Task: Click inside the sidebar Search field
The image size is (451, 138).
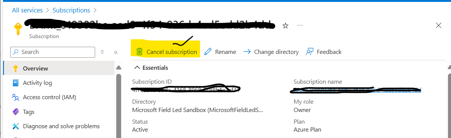Action: click(52, 52)
